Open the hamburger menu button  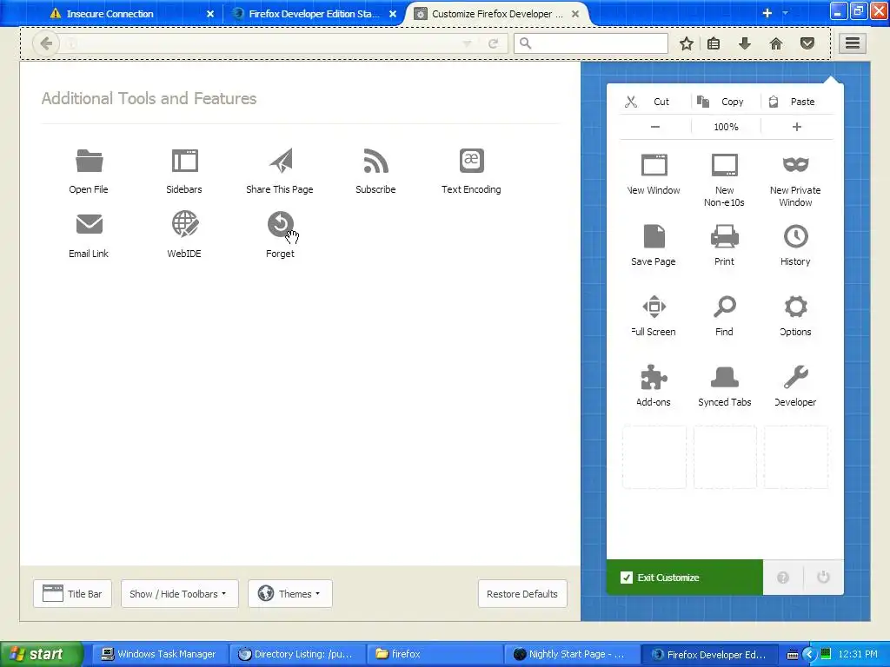click(853, 43)
